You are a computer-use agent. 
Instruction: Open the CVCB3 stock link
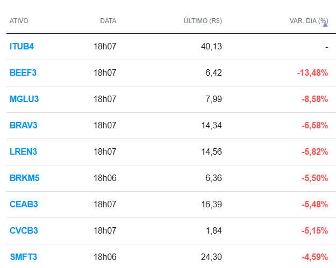[24, 231]
